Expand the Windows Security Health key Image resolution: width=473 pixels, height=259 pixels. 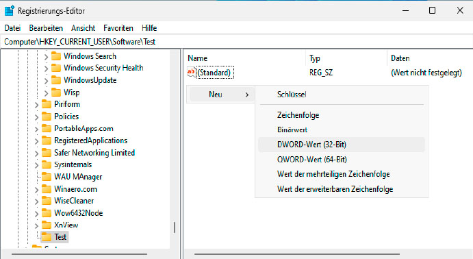pos(46,69)
